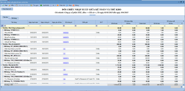Click the Thu gọn collapse toolbar icon

31,5
